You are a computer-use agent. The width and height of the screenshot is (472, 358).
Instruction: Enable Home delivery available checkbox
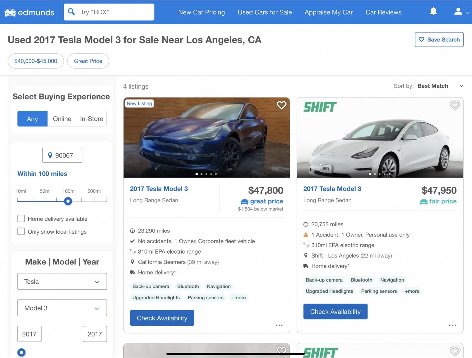[21, 218]
